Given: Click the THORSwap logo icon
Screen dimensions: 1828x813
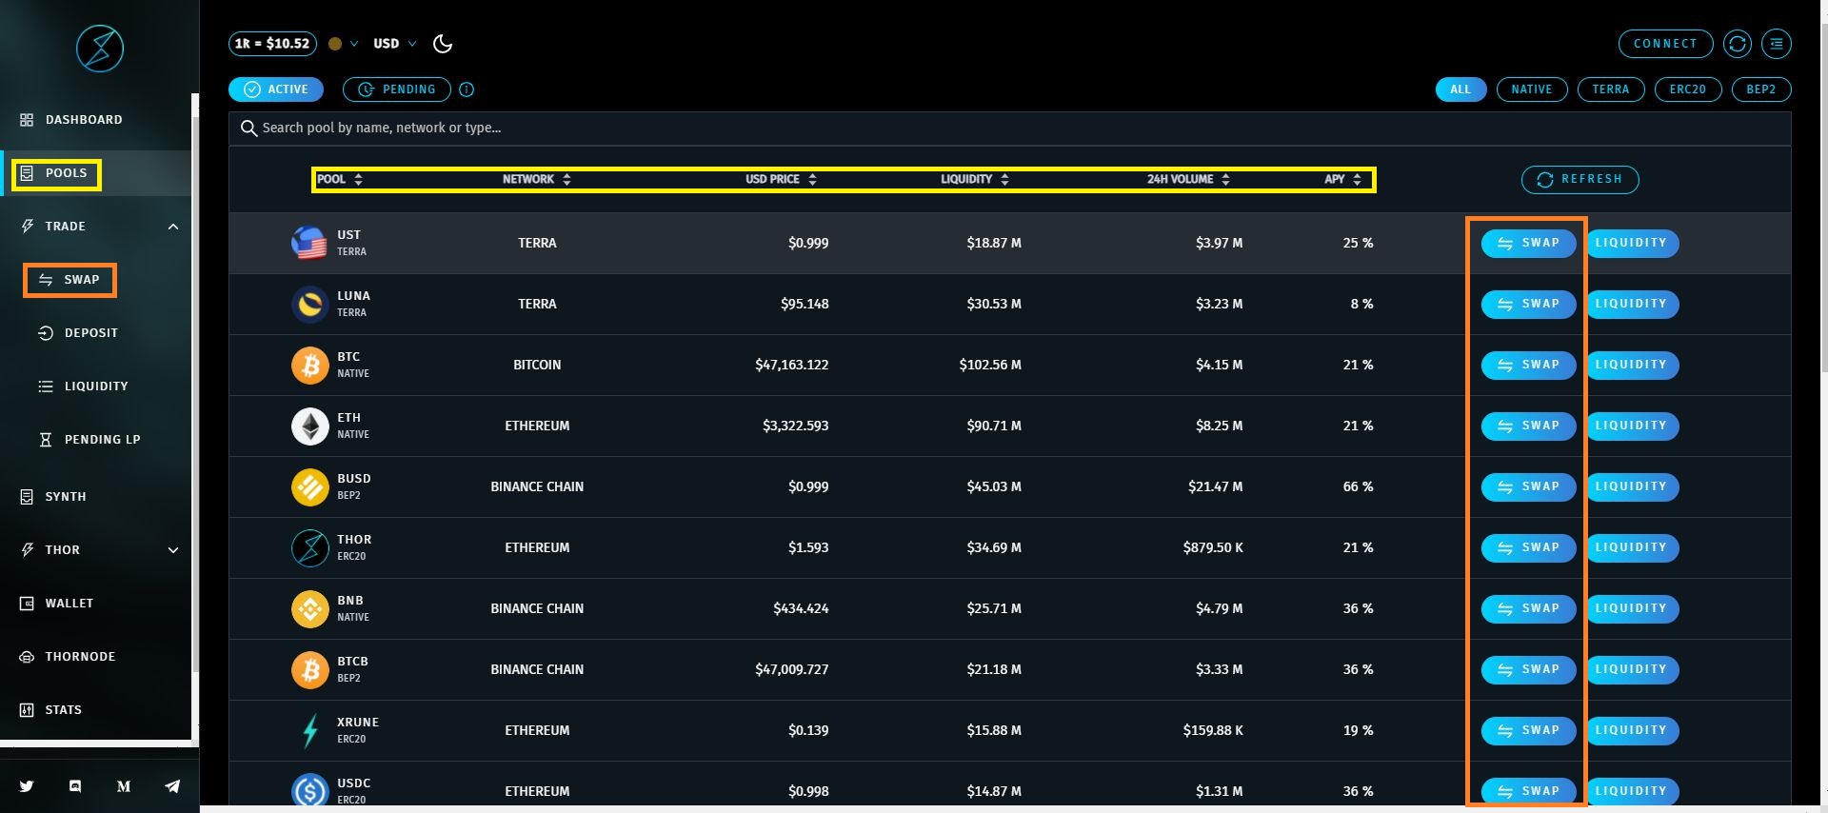Looking at the screenshot, I should 100,48.
